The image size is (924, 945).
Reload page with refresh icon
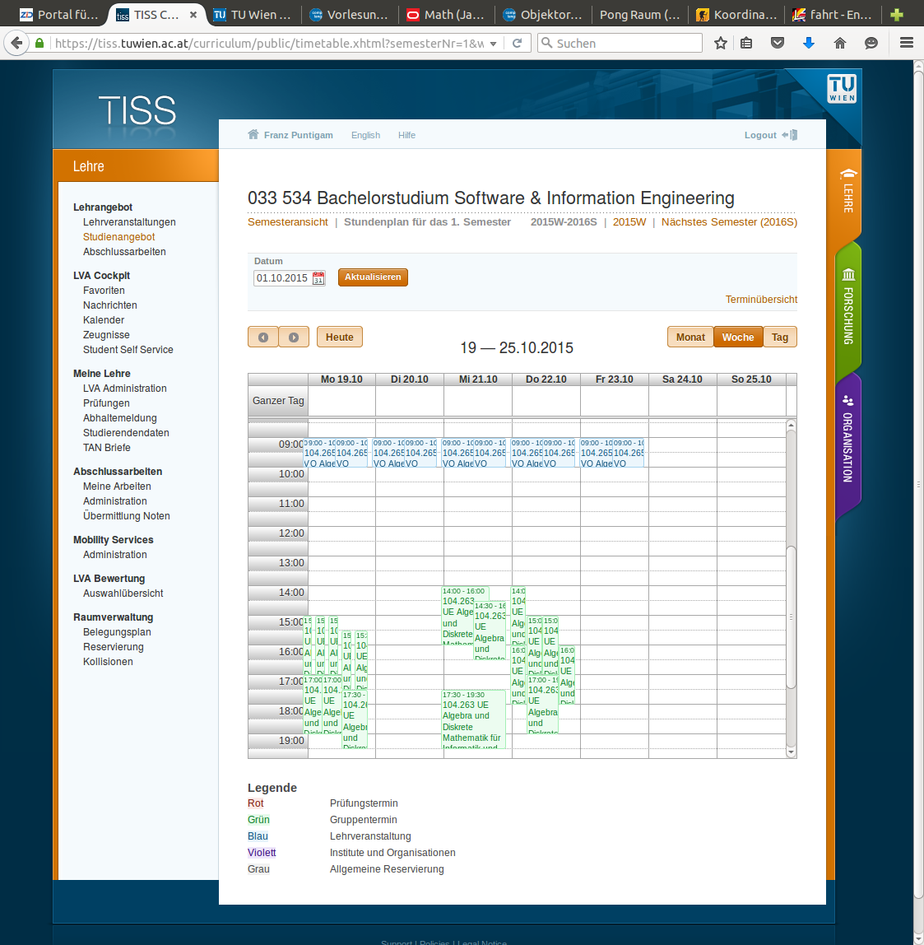tap(517, 43)
